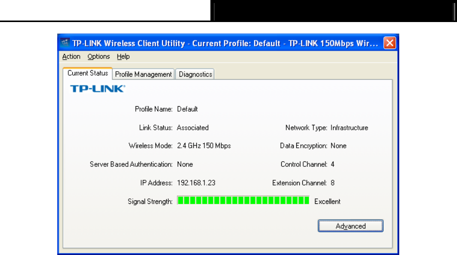Click the window title bar text
Viewport: 457px width, 255px height.
pos(225,43)
